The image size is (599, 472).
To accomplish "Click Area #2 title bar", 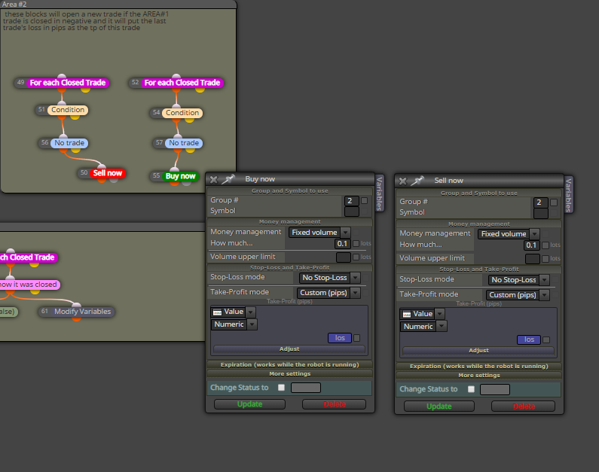I will coord(118,5).
